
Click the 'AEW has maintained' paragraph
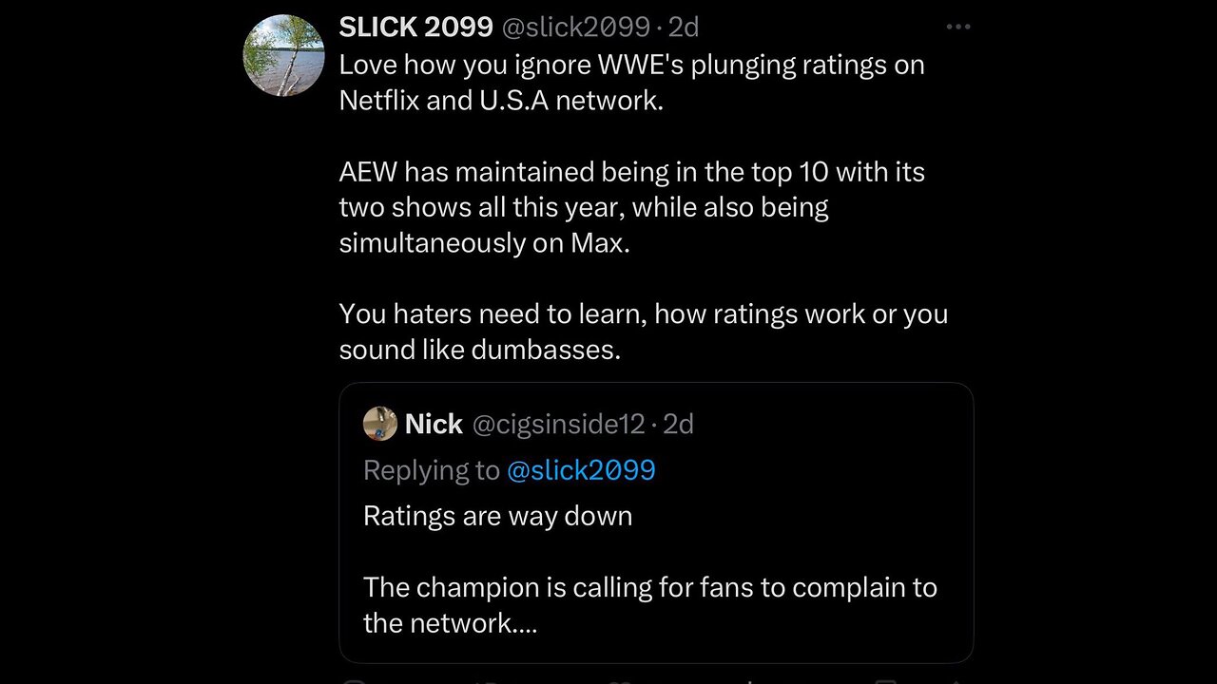click(x=631, y=207)
